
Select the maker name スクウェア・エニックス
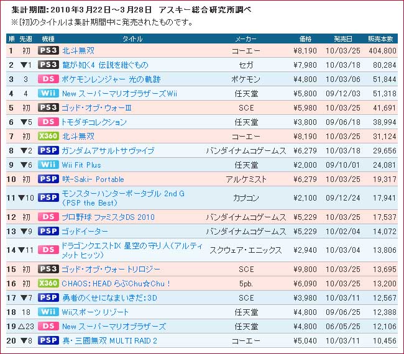(x=246, y=250)
